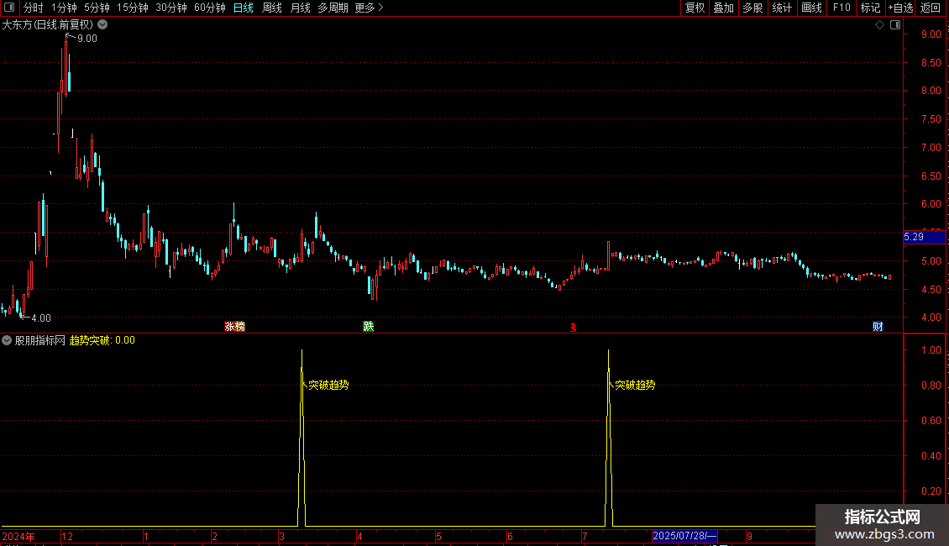Viewport: 949px width, 546px height.
Task: Open the 多股 multi-stock view
Action: (752, 8)
